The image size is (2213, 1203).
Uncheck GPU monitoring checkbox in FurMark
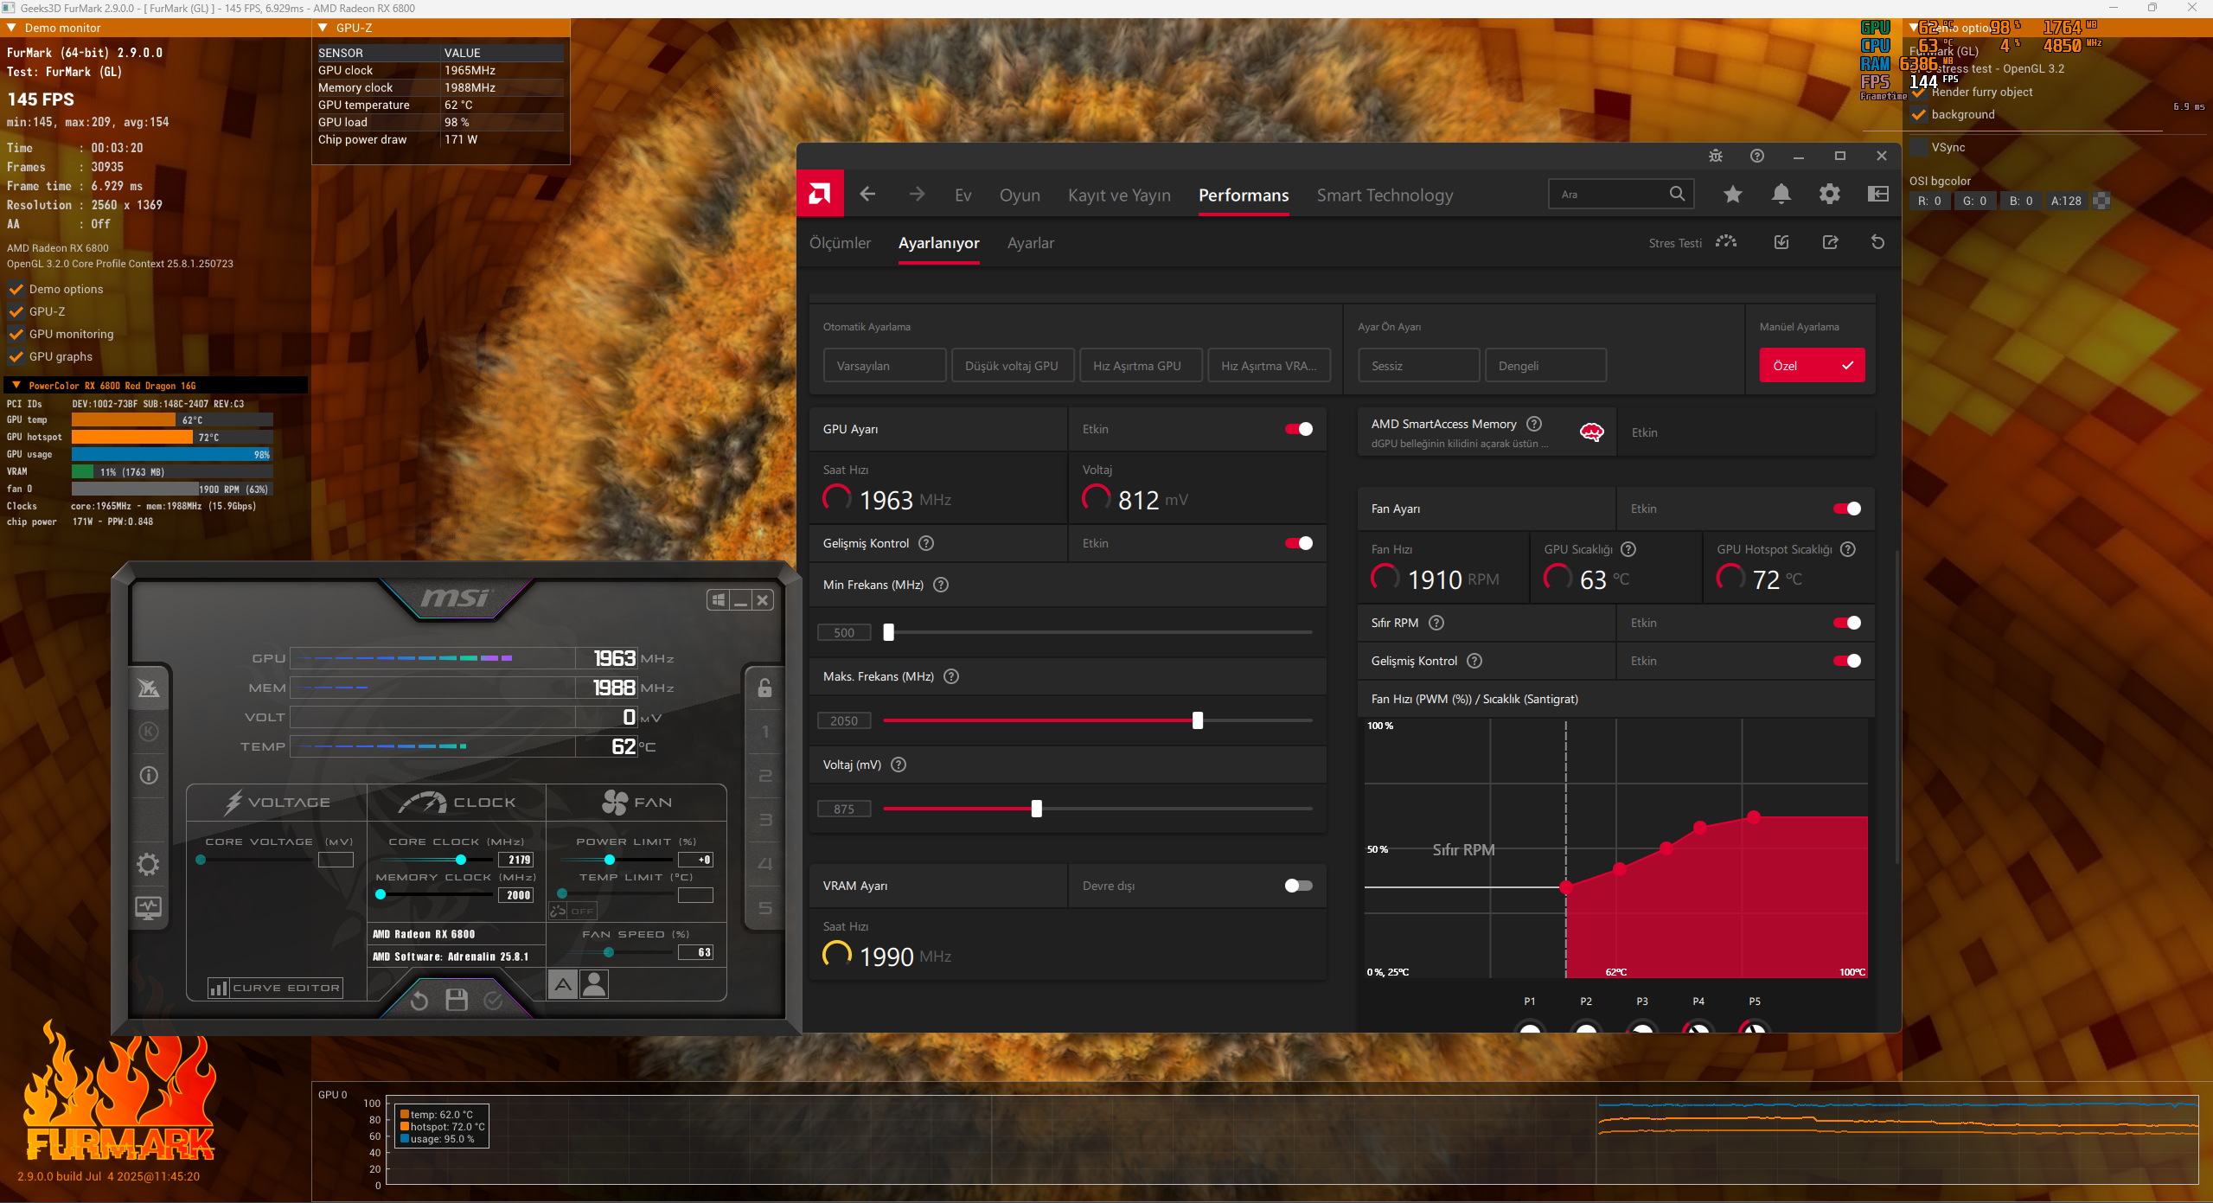pos(16,335)
